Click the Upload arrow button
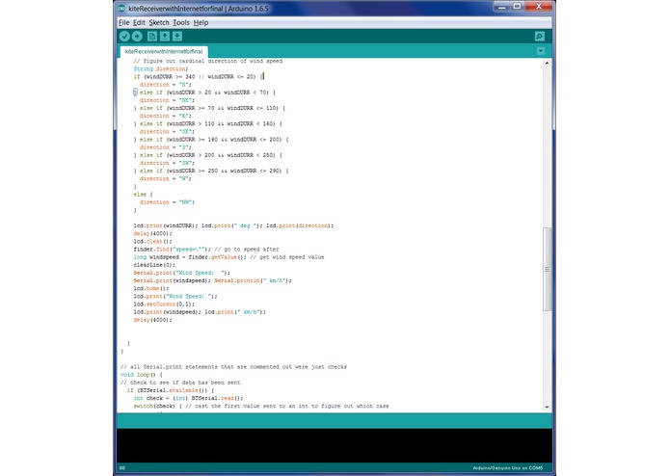The width and height of the screenshot is (670, 476). [x=137, y=37]
